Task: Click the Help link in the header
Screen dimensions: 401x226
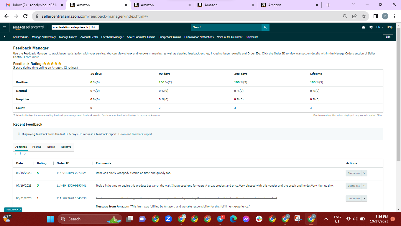Action: click(x=390, y=27)
